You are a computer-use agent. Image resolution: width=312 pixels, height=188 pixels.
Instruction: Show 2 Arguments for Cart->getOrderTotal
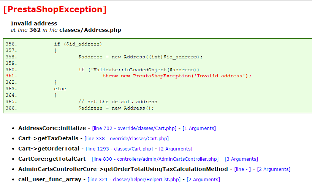click(176, 149)
